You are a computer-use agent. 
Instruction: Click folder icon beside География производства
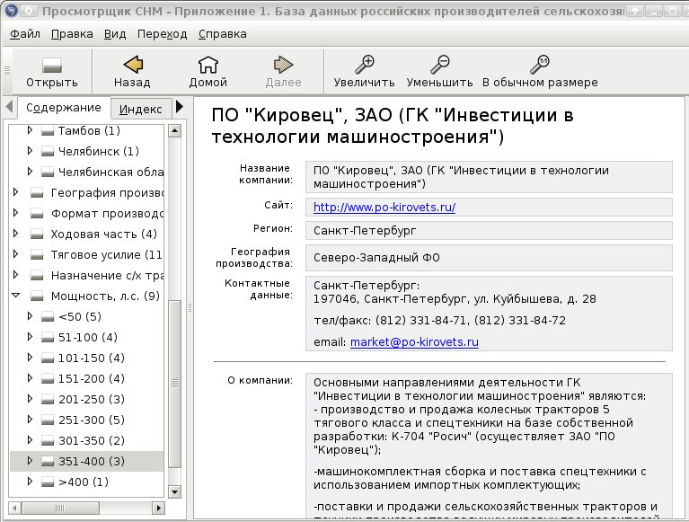(37, 193)
